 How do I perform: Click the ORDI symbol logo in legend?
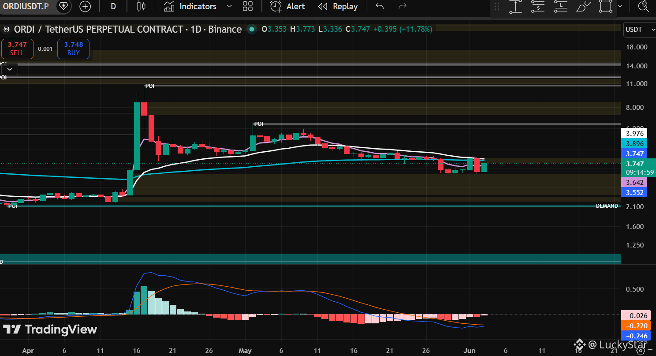click(7, 30)
